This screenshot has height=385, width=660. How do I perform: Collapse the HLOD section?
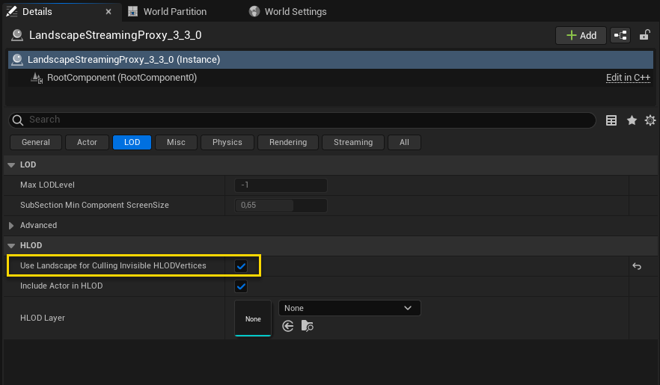point(11,246)
